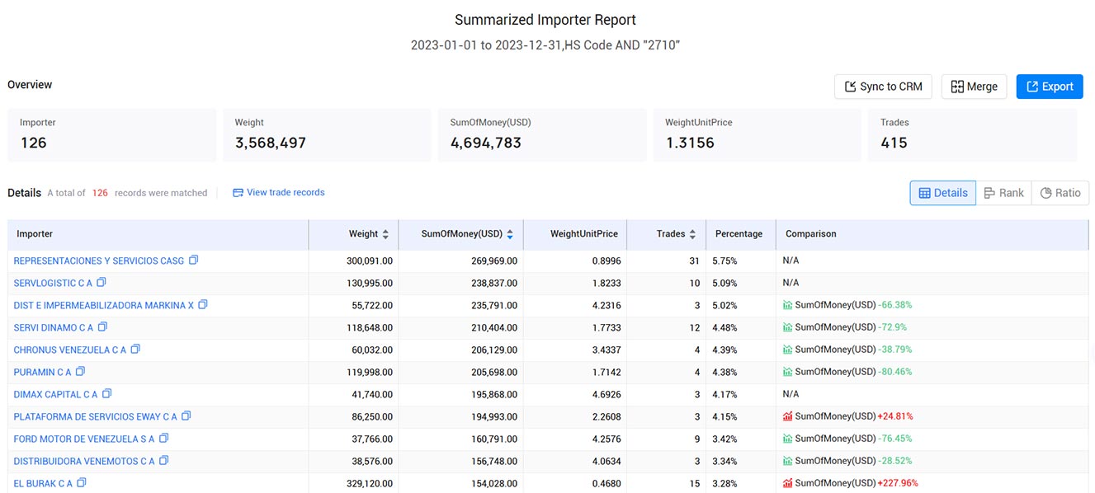Open importer EL BURAK C A

[x=43, y=483]
